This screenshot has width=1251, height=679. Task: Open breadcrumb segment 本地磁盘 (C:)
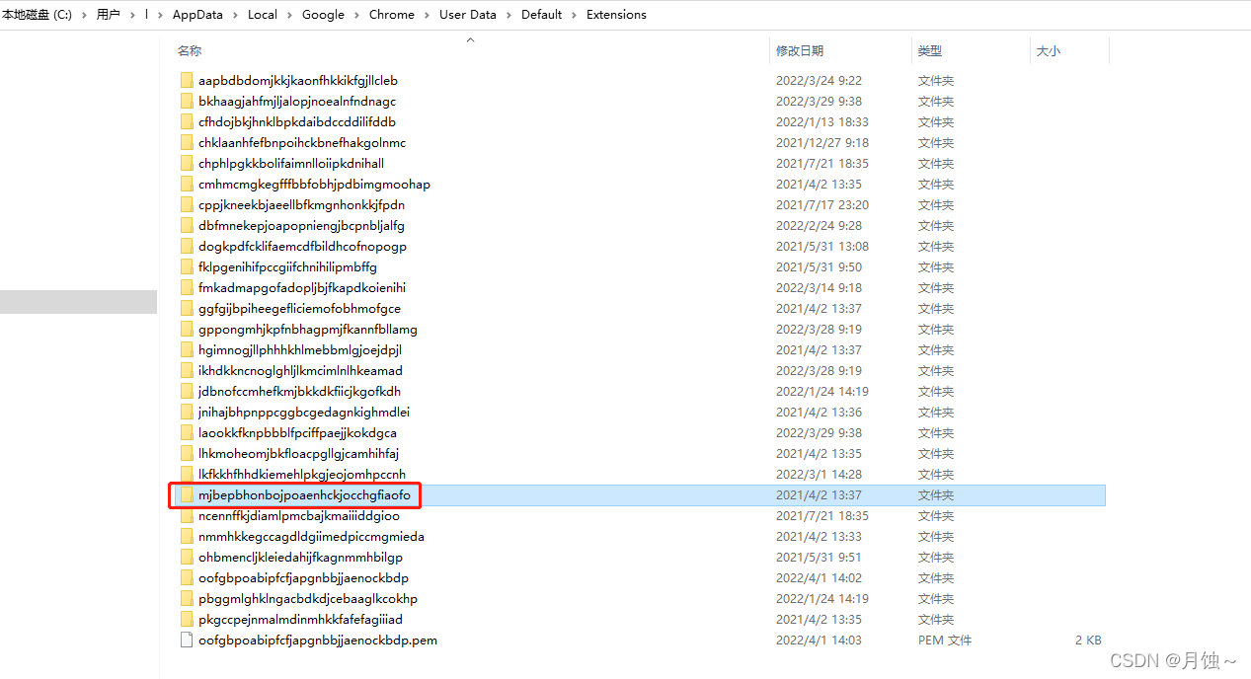pyautogui.click(x=37, y=15)
